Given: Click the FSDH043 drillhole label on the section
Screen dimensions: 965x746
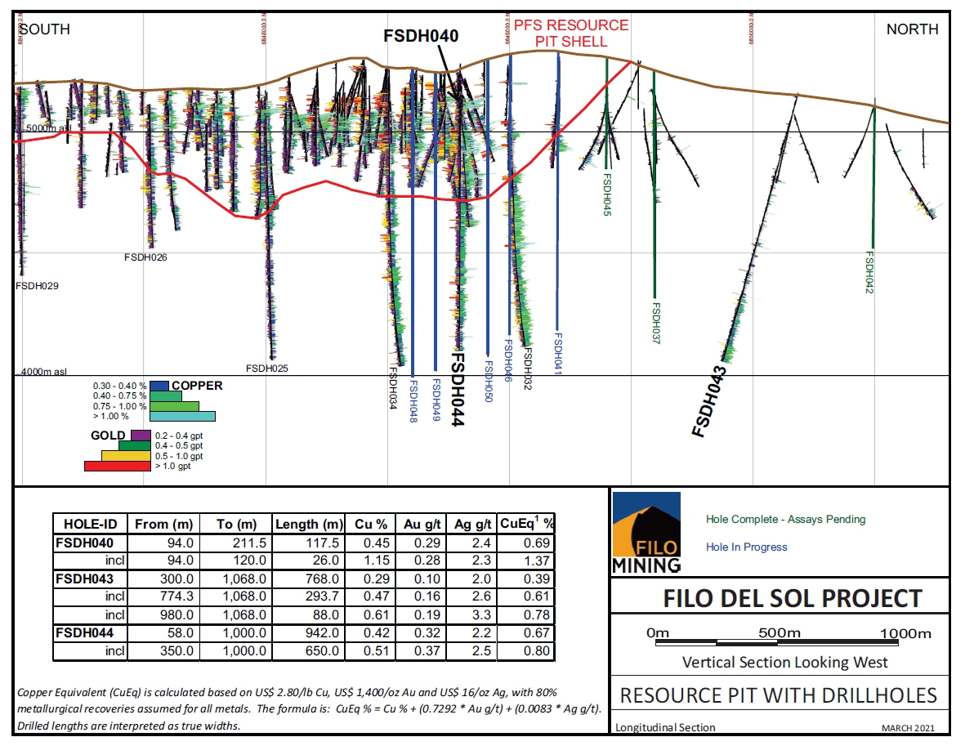Looking at the screenshot, I should [708, 401].
